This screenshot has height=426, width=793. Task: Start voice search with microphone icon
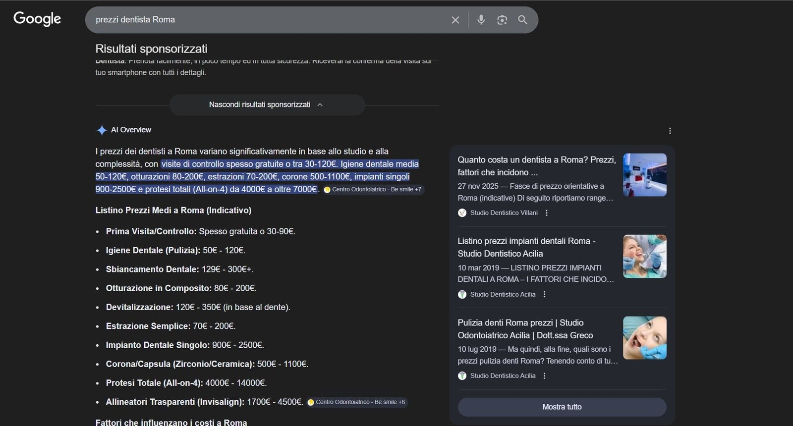(x=481, y=20)
